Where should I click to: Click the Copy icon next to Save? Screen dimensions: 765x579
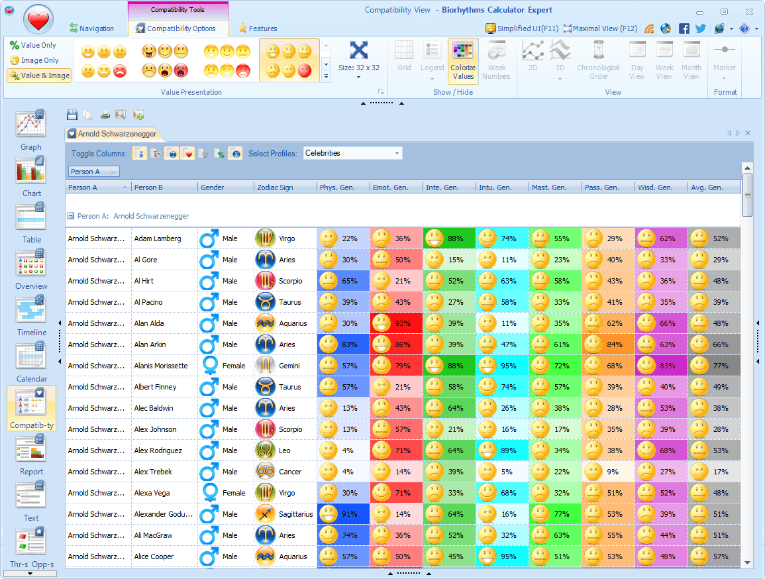coord(87,115)
